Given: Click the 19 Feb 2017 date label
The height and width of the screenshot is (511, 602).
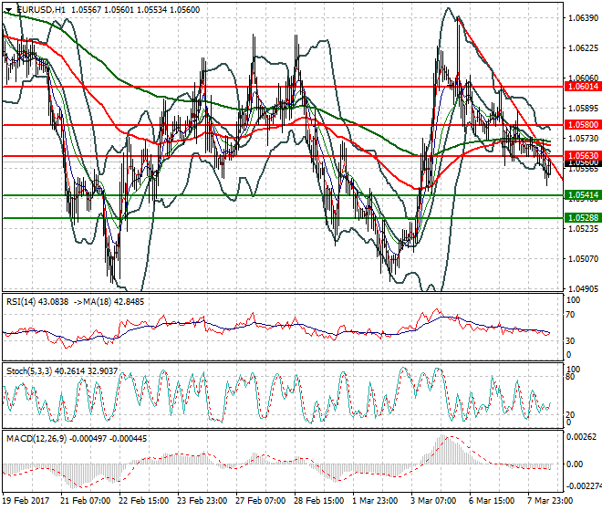Looking at the screenshot, I should (26, 501).
